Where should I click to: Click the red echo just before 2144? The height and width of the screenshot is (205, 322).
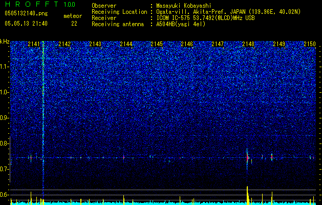[123, 157]
